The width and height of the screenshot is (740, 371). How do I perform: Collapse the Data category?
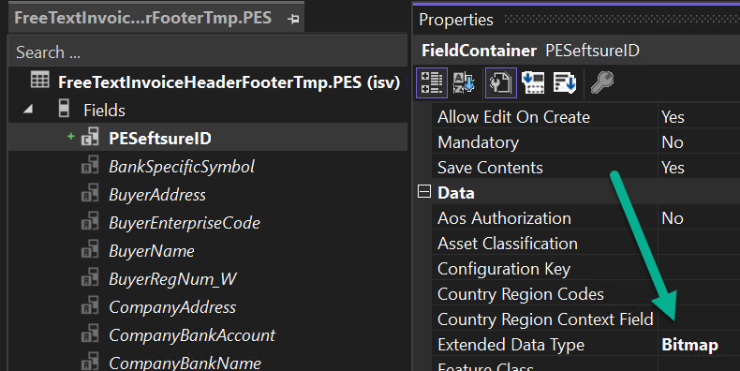point(424,192)
